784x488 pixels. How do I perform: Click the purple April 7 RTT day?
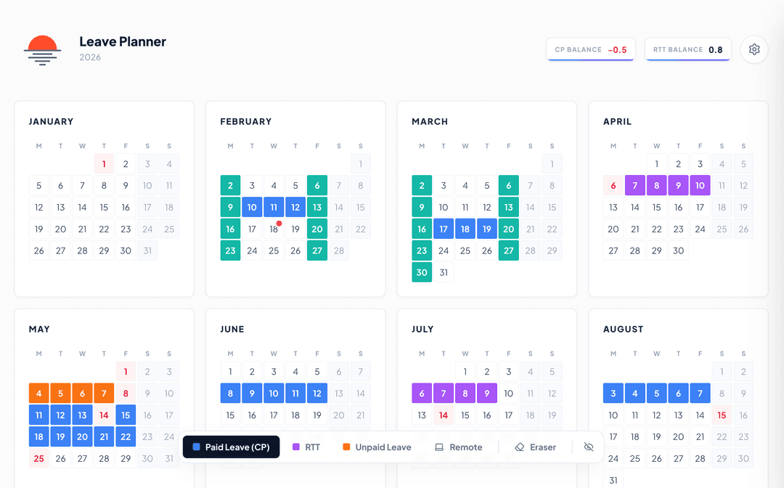click(635, 186)
